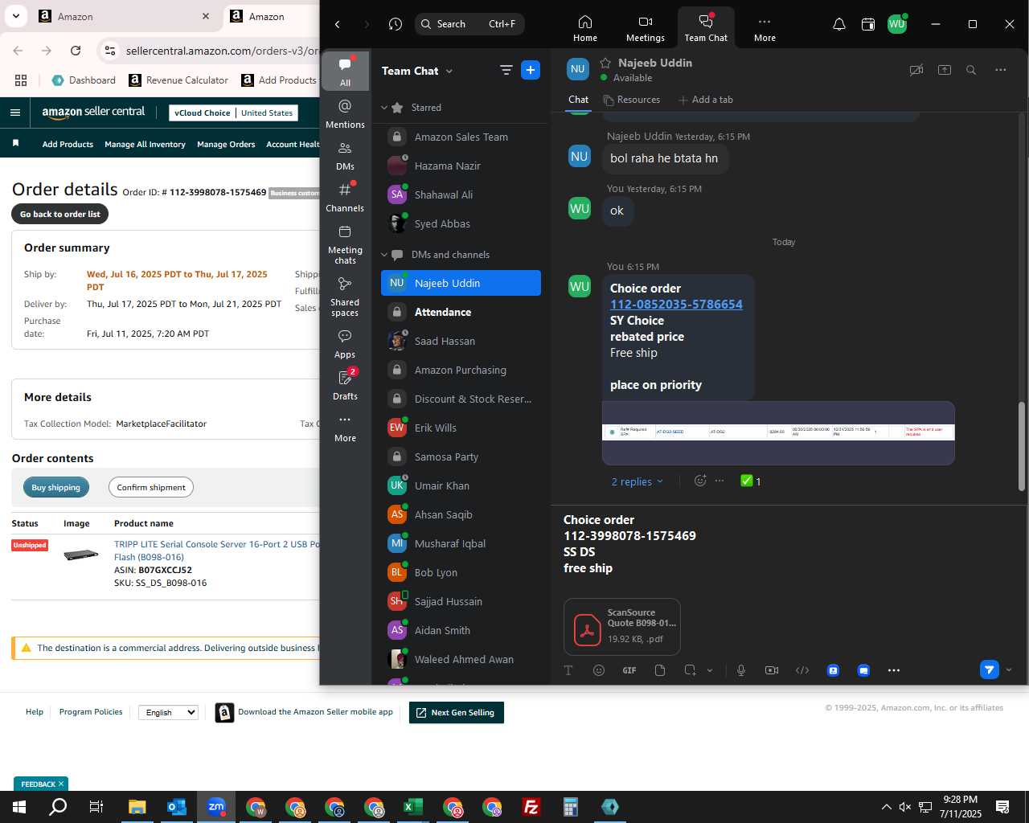Start a video meeting with Najeeb Uddin

coord(916,70)
